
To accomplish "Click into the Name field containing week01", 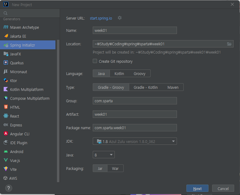I will 135,31.
